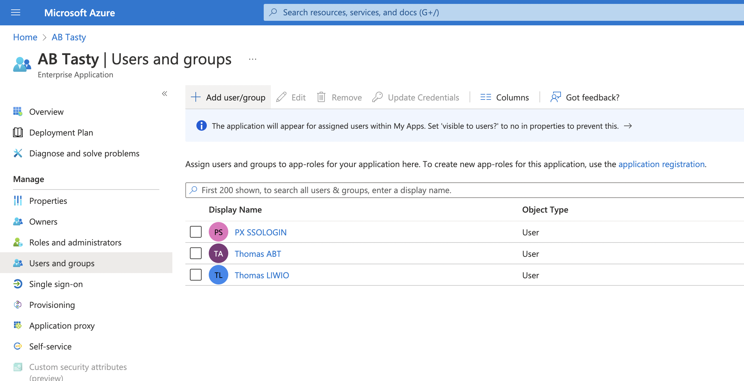Click the Columns list icon
Image resolution: width=744 pixels, height=381 pixels.
(x=486, y=97)
